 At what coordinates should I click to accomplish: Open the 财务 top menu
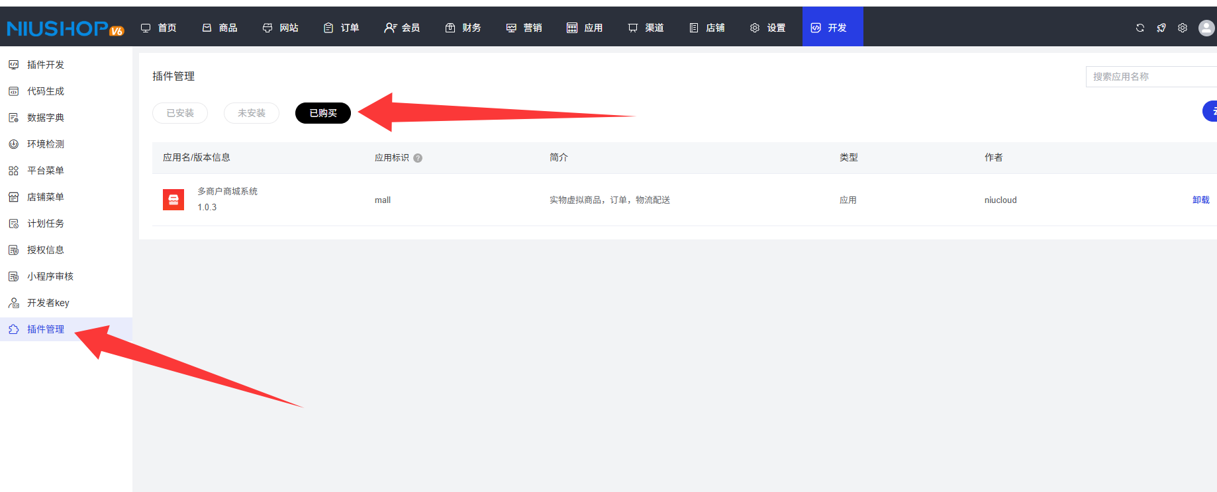(463, 28)
